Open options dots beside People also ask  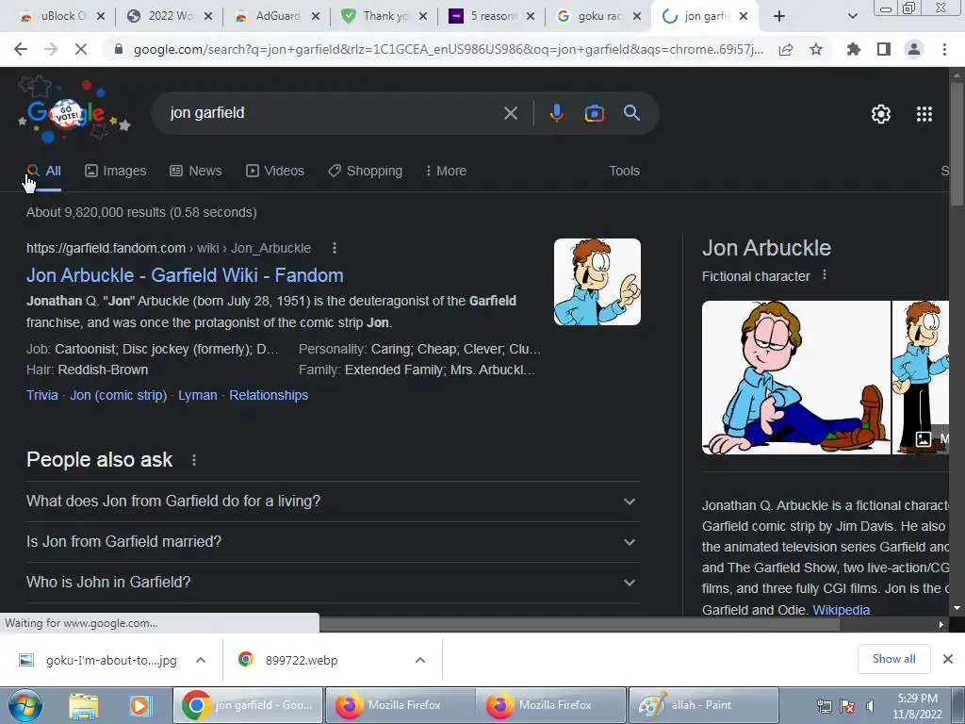(x=194, y=460)
